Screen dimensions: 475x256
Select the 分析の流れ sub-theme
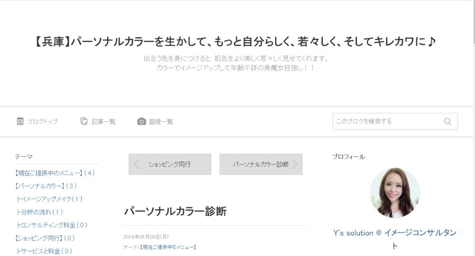(40, 212)
